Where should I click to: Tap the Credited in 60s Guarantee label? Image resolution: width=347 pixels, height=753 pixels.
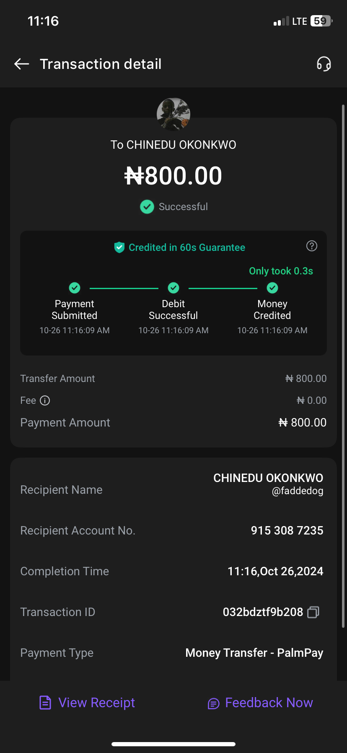coord(187,247)
